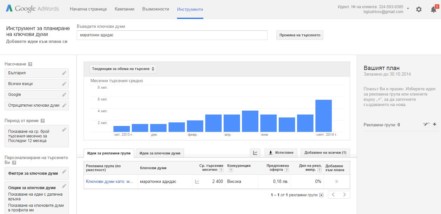Open Тенденции за обема на търсене dropdown

tap(123, 69)
